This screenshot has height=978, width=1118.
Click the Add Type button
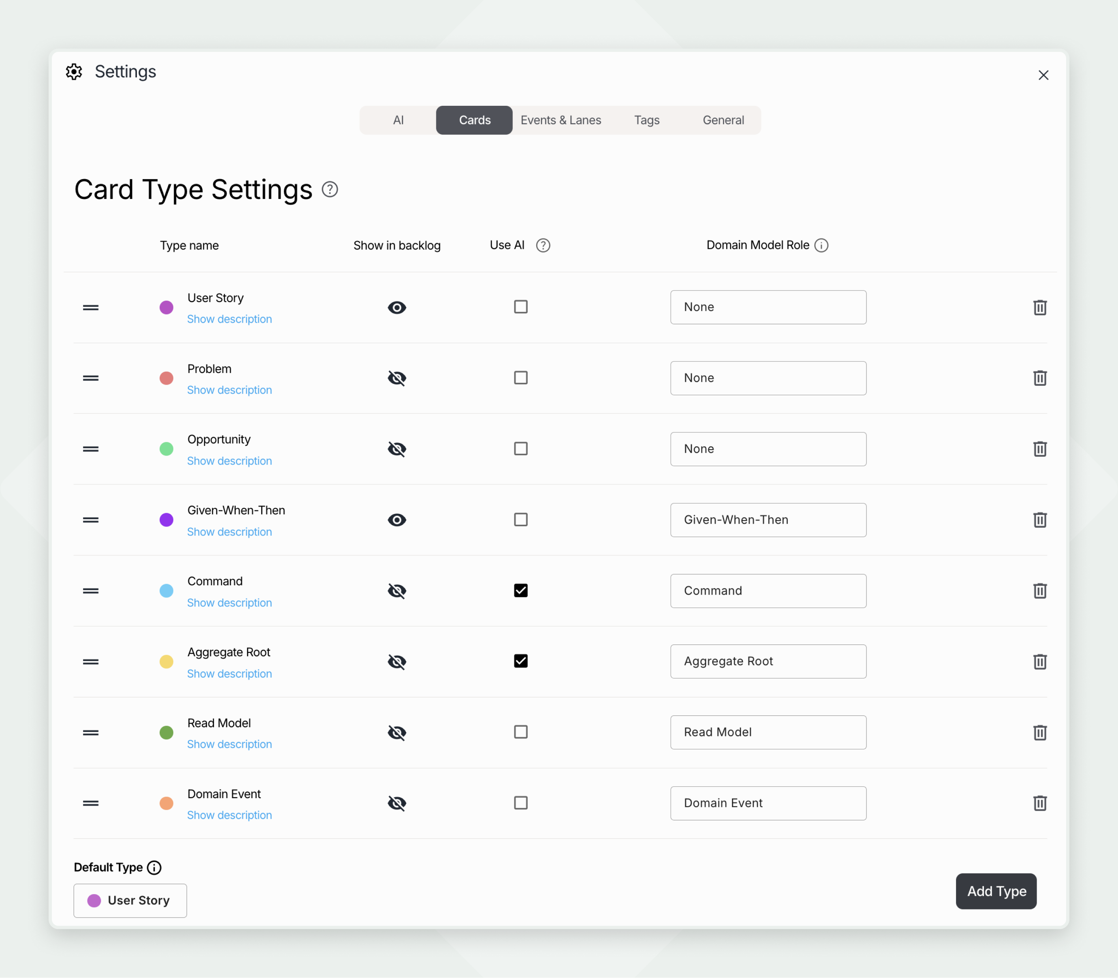[996, 891]
